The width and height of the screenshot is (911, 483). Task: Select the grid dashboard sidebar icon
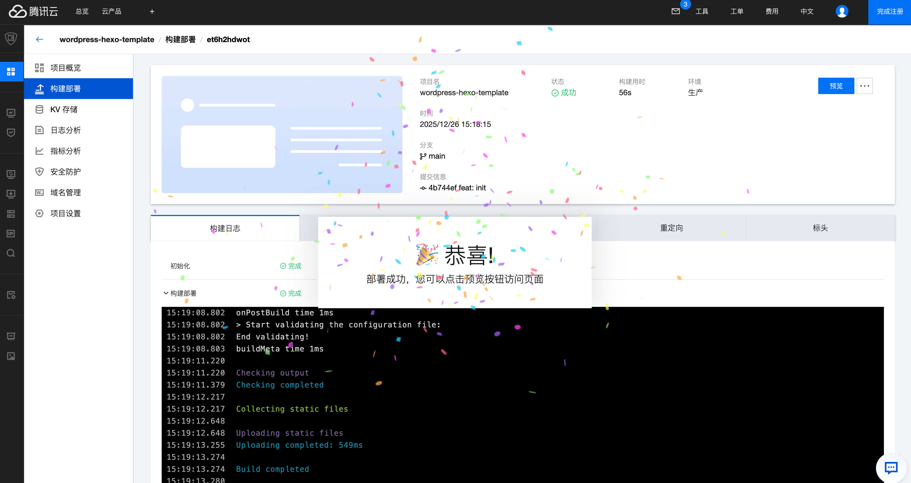click(x=11, y=72)
